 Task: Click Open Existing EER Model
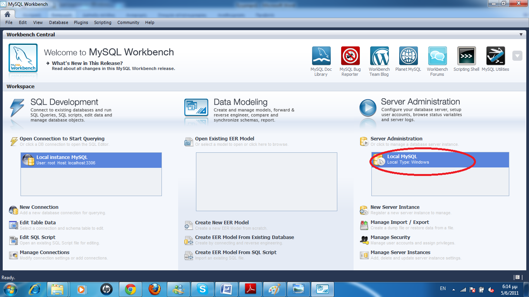(x=225, y=138)
